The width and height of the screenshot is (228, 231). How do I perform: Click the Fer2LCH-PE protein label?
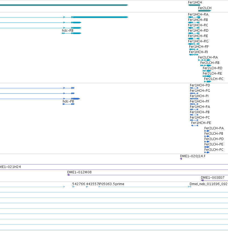click(x=214, y=144)
